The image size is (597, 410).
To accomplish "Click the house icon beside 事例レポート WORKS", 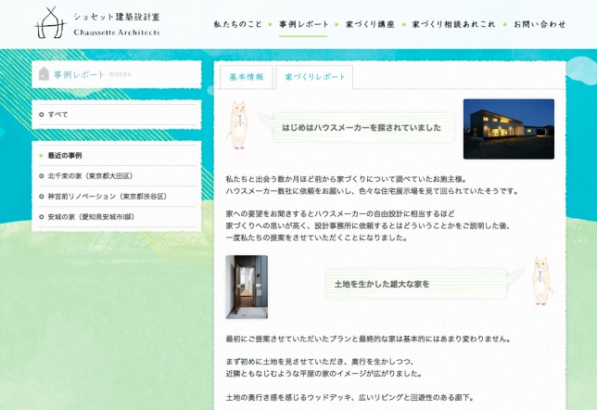I will pyautogui.click(x=44, y=74).
